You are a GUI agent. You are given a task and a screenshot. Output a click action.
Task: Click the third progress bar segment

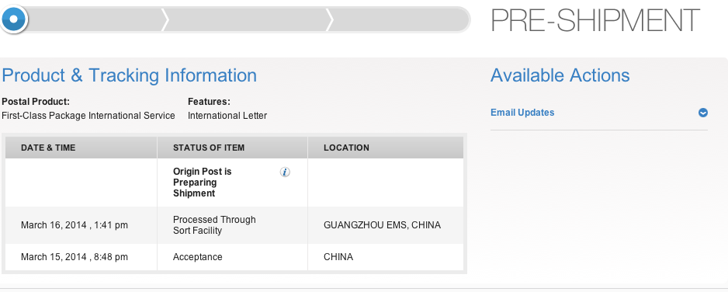pos(399,19)
